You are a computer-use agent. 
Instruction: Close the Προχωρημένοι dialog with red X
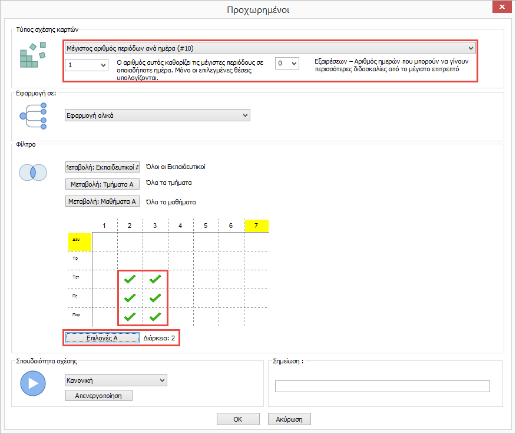[x=501, y=7]
